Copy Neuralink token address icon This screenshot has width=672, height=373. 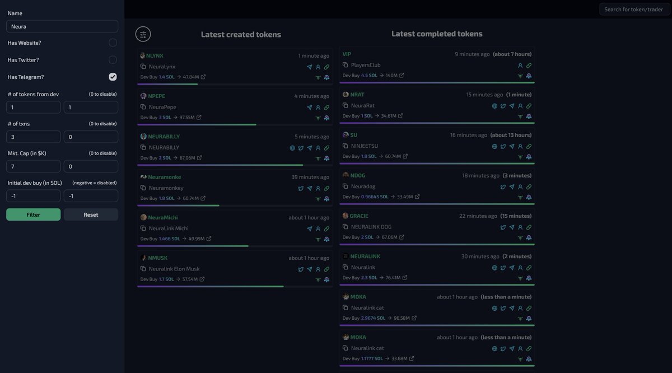coord(346,267)
